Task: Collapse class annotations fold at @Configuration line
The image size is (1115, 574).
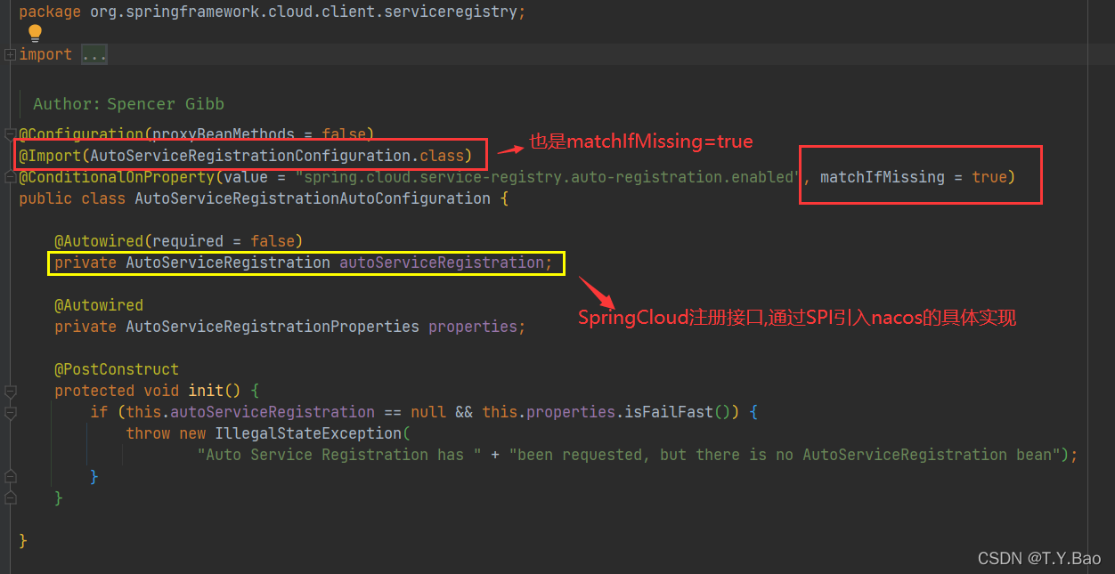Action: click(10, 134)
